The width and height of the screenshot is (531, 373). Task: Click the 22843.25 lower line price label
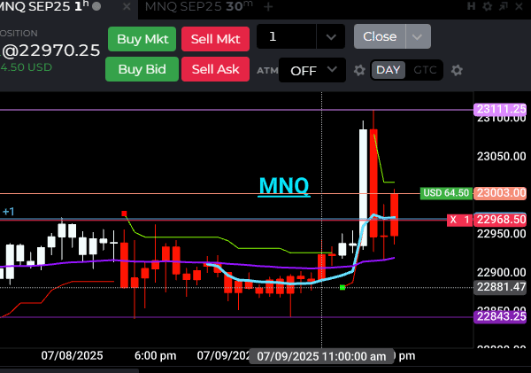coord(501,316)
